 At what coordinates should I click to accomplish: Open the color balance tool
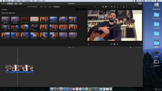[x=103, y=7]
